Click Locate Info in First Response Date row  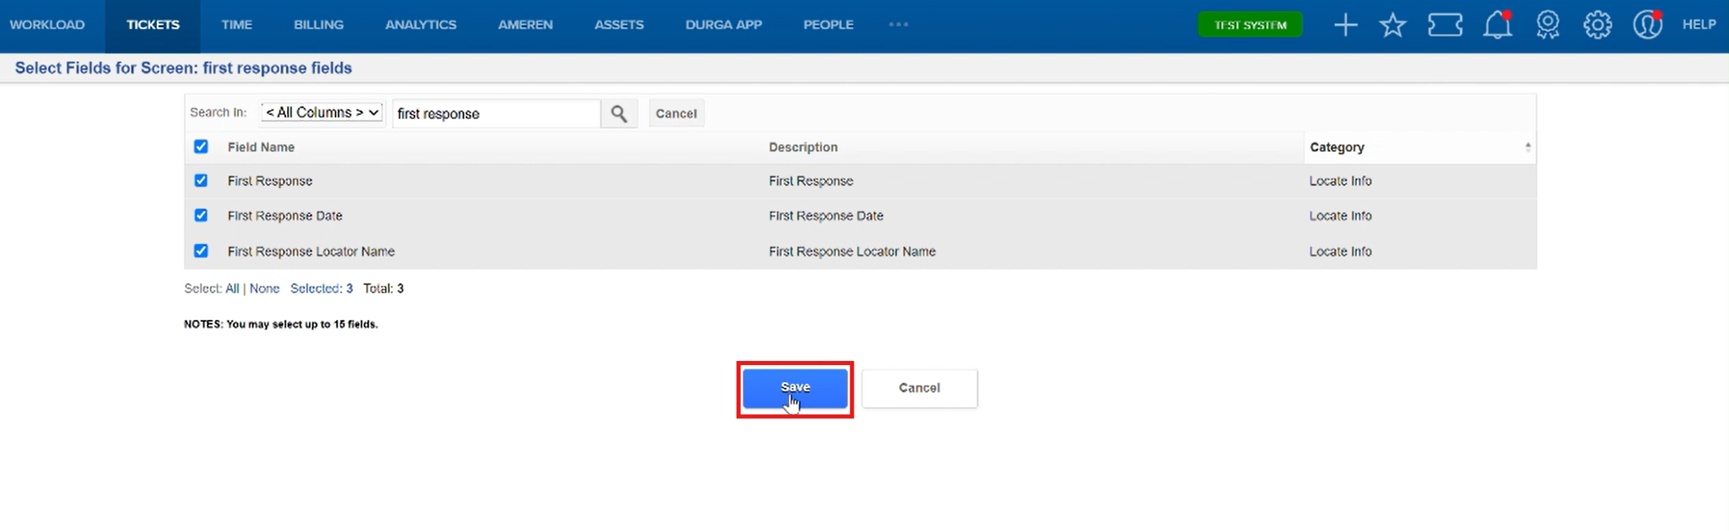tap(1341, 216)
